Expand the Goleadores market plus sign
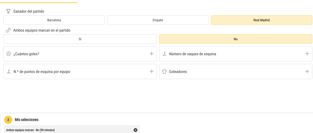The width and height of the screenshot is (313, 133). [x=307, y=71]
